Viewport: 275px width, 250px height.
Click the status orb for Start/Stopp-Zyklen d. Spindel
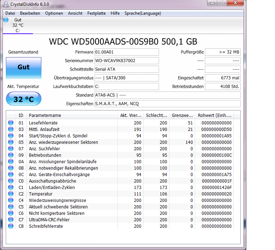(11, 136)
